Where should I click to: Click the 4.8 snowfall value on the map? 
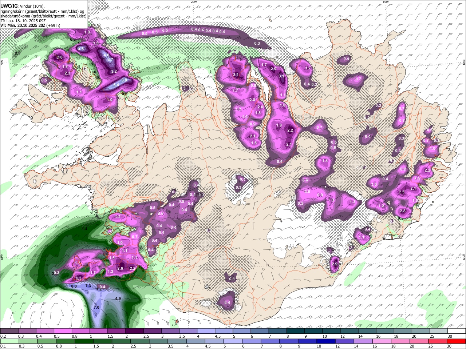pyautogui.click(x=81, y=48)
